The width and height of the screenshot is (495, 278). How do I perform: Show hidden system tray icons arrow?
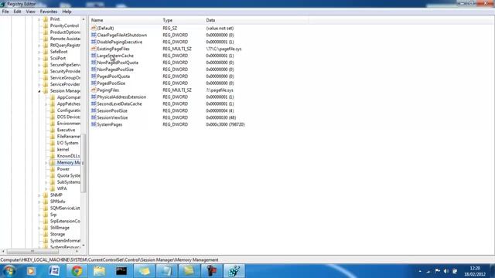pos(420,271)
